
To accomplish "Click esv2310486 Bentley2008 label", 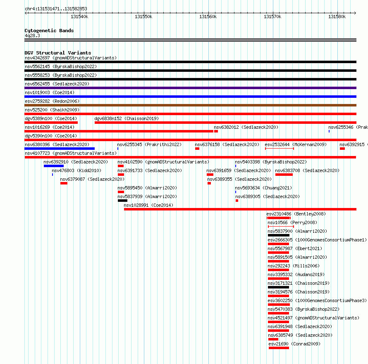I will pos(296,214).
